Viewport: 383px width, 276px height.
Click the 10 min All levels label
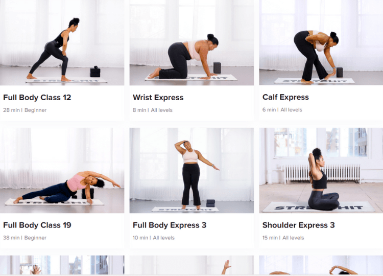pos(154,238)
